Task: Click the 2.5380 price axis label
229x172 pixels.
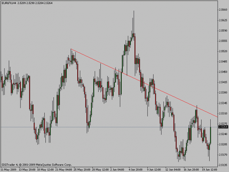Action: [223, 92]
